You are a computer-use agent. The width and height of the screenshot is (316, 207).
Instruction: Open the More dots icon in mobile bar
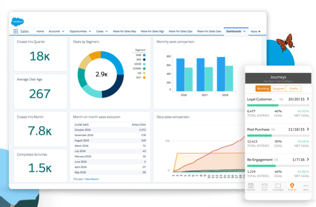pyautogui.click(x=306, y=186)
